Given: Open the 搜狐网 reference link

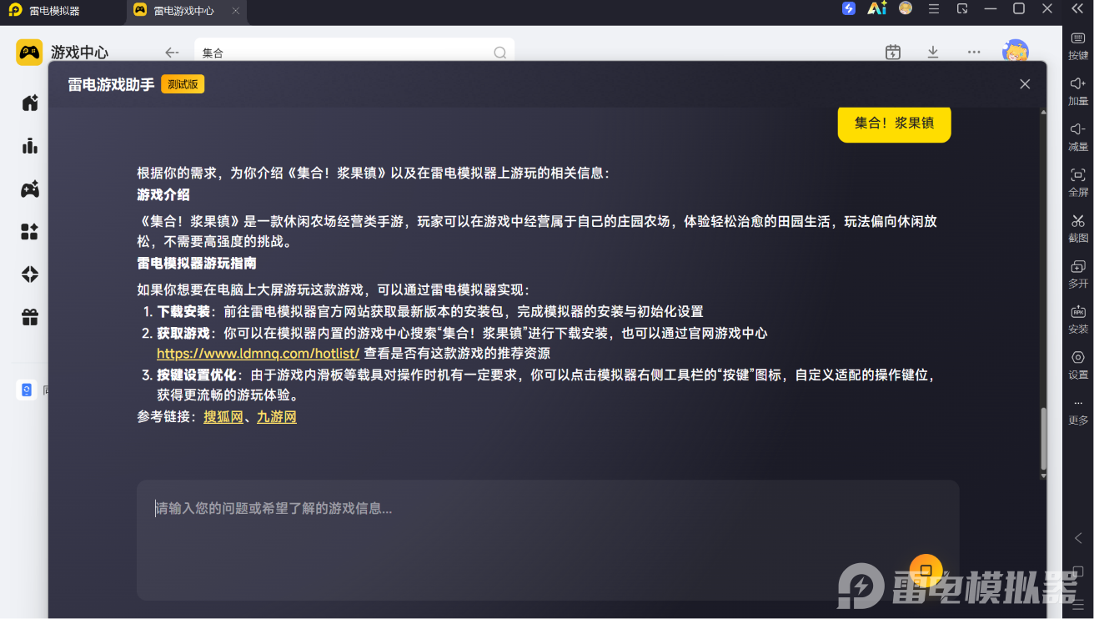Looking at the screenshot, I should click(x=223, y=417).
